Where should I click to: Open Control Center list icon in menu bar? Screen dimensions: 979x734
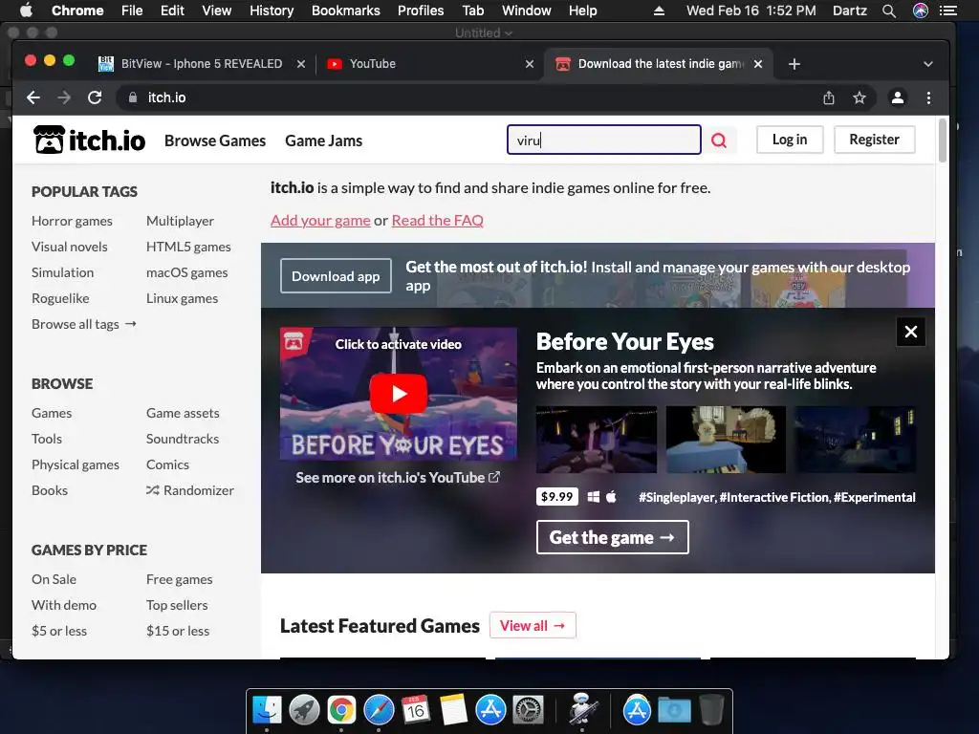coord(948,11)
